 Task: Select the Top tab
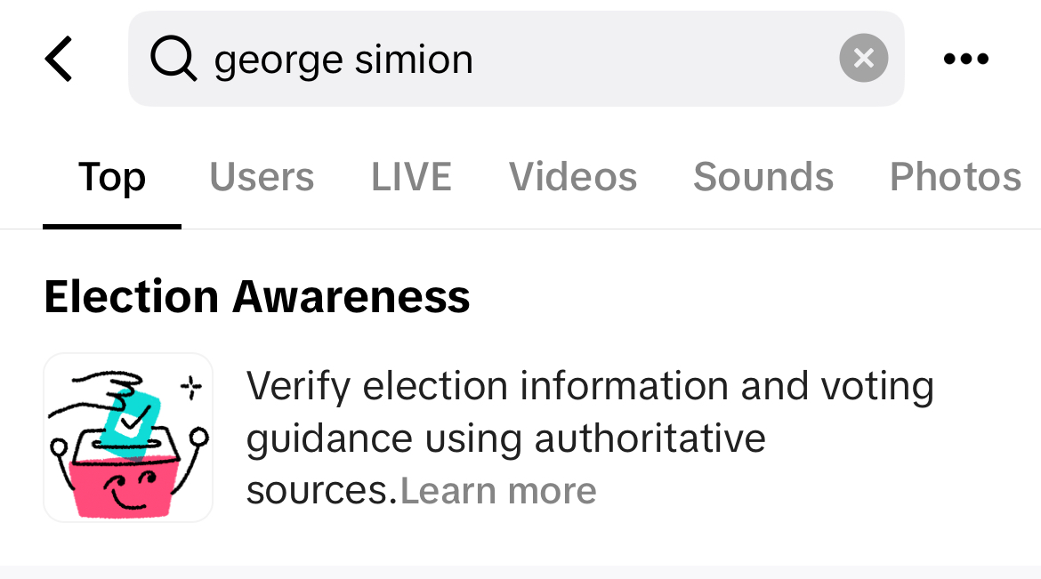point(112,177)
